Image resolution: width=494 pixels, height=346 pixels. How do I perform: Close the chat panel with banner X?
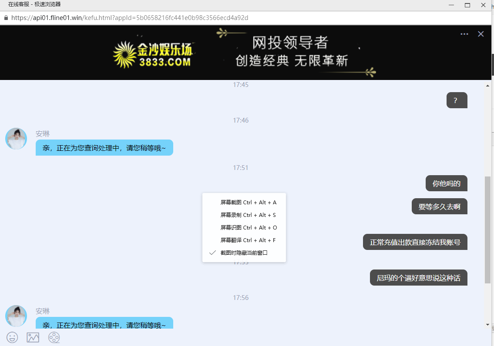481,34
